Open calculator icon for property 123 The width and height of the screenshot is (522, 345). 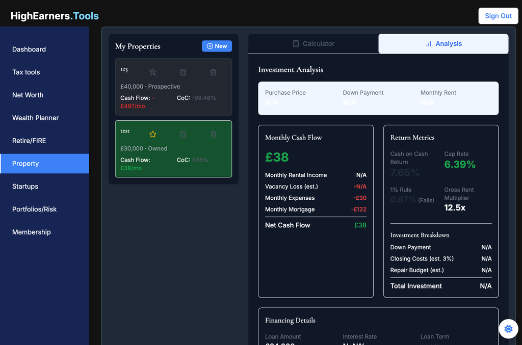click(183, 72)
